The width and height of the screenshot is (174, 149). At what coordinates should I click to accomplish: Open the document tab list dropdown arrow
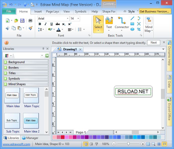(x=163, y=49)
